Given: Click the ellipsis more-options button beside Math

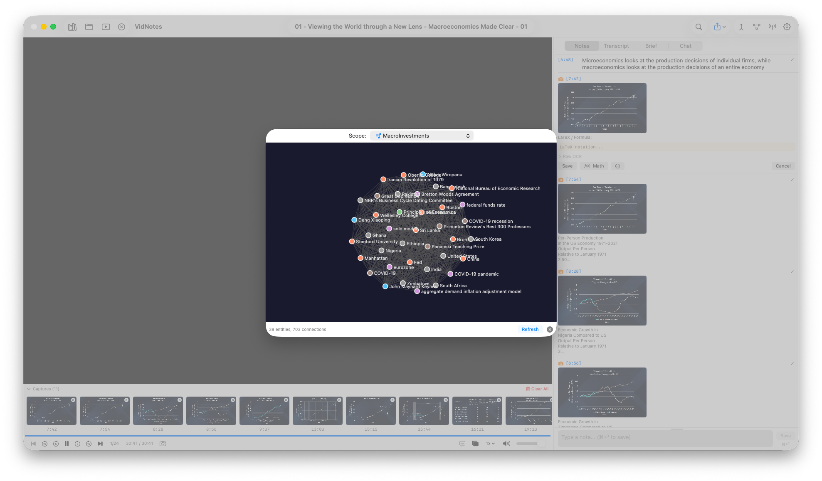Looking at the screenshot, I should pyautogui.click(x=617, y=166).
